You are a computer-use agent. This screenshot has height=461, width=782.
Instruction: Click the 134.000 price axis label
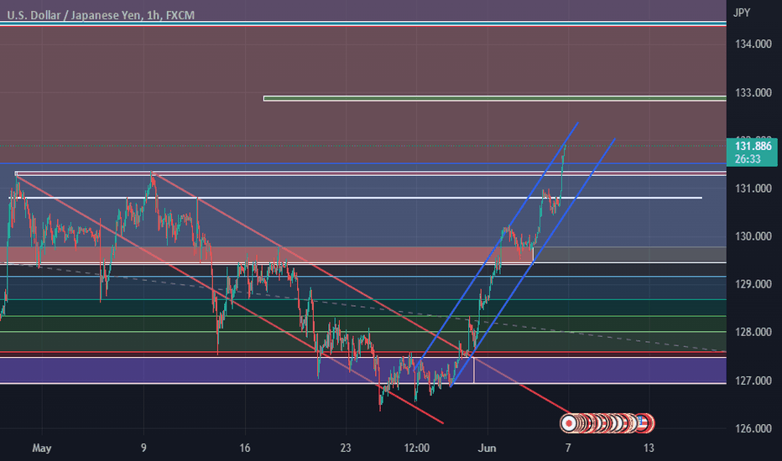click(x=753, y=44)
